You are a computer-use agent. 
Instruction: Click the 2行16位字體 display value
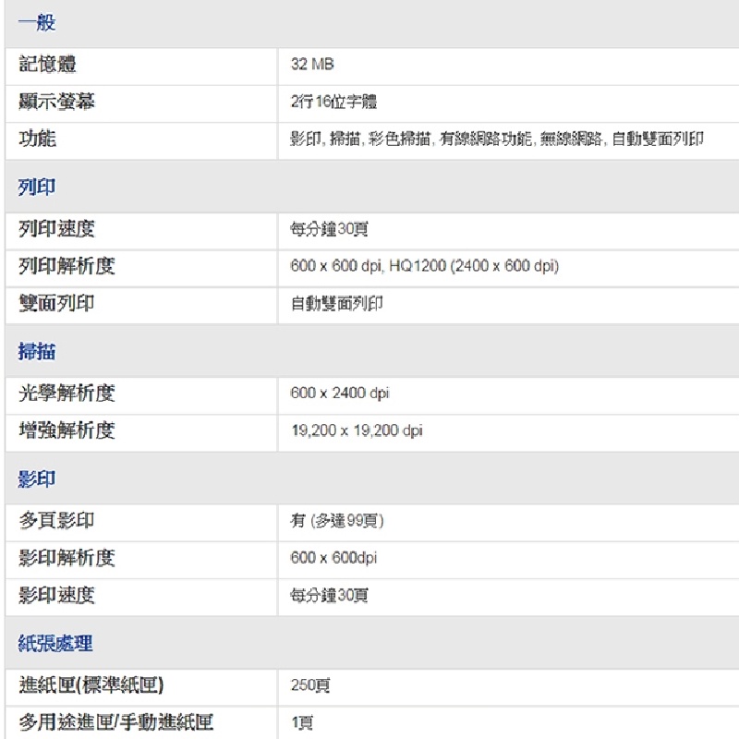click(333, 102)
